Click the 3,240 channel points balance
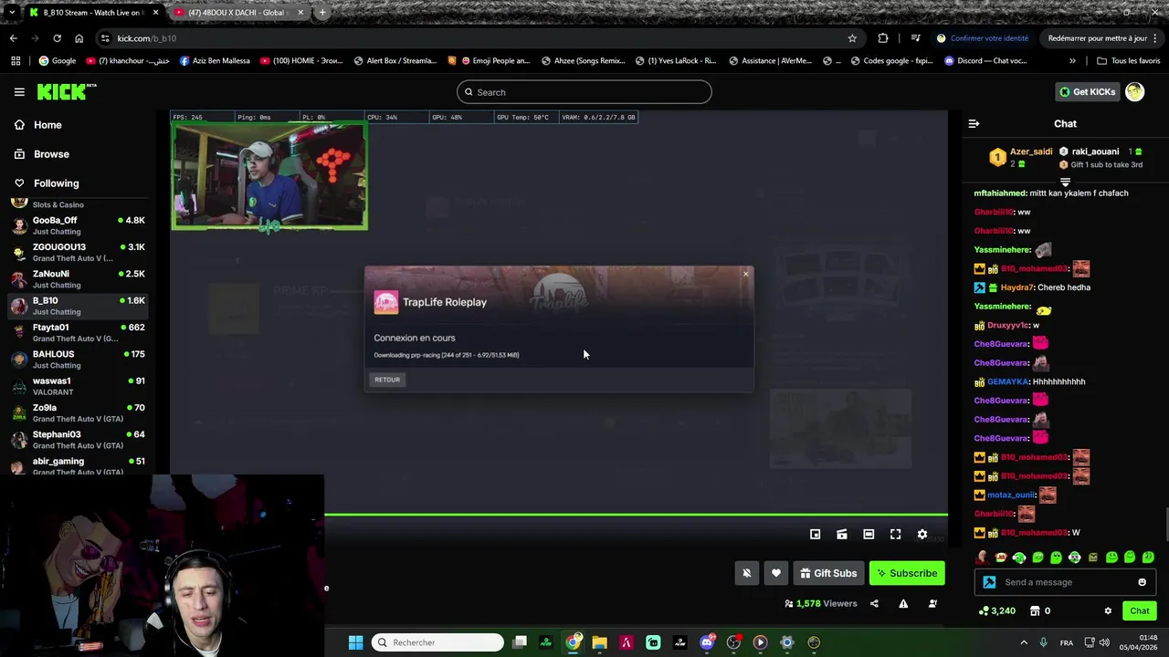Screen dimensions: 1169x657 997,610
